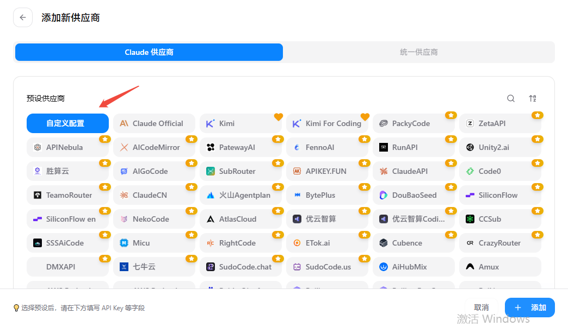Choose the ETok.ai provider
Screen dimensions: 568x326
coord(327,243)
